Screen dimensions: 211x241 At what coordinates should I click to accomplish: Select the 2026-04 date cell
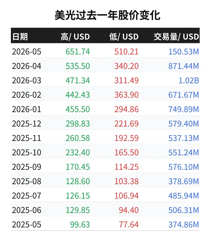27,66
